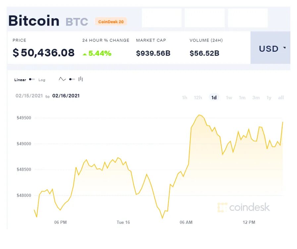Show the 3m time range

256,97
